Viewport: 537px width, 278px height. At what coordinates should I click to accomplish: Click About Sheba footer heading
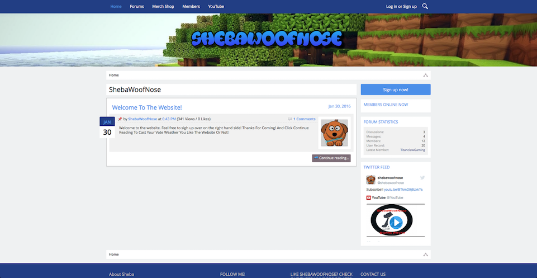point(122,274)
